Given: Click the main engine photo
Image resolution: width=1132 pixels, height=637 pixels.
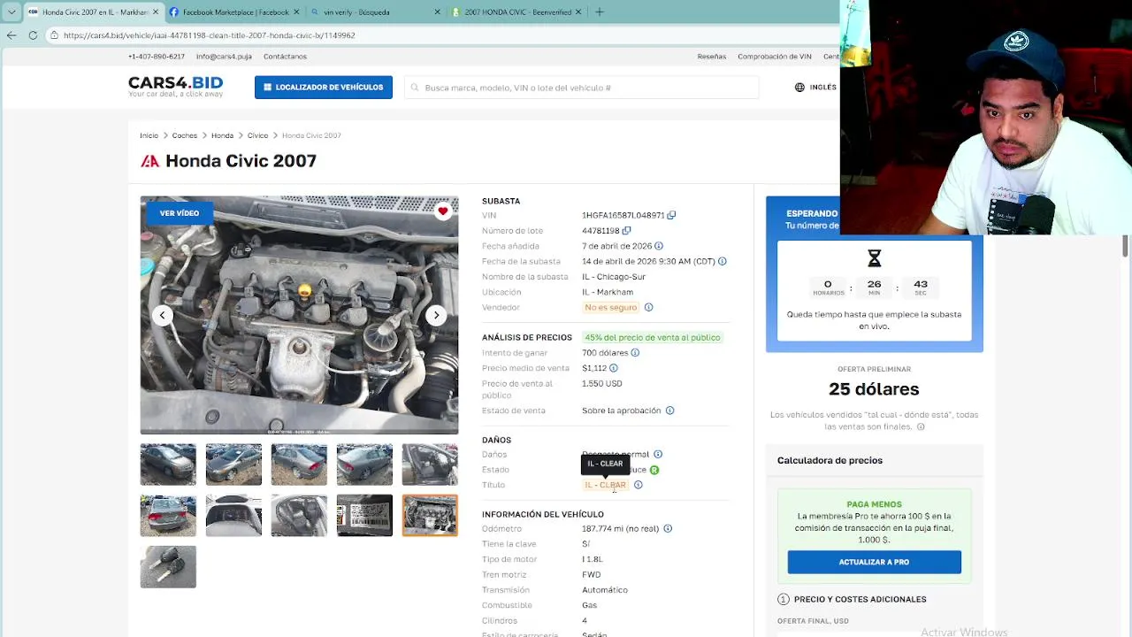Looking at the screenshot, I should [299, 315].
